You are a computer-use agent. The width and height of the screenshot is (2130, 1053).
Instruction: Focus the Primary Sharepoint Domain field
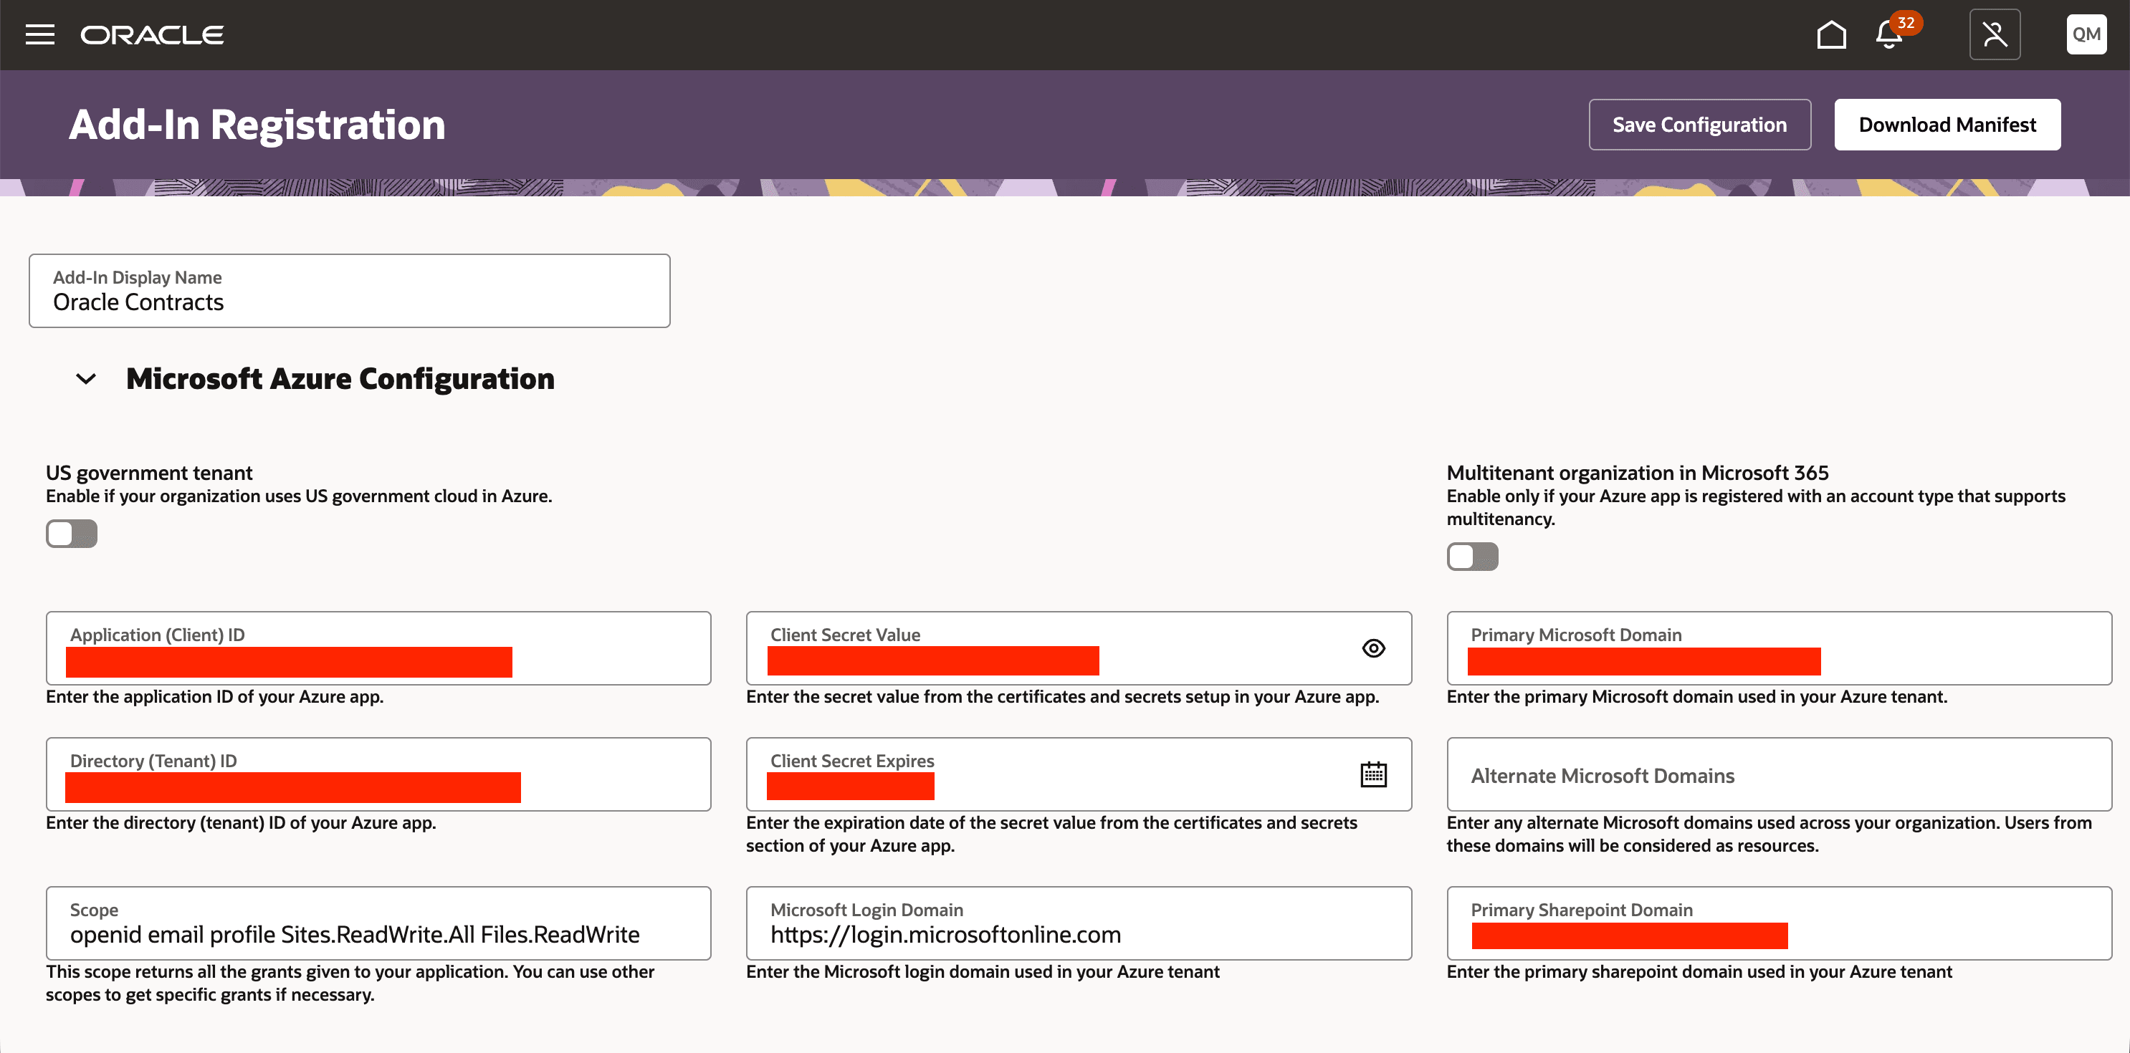click(1779, 923)
